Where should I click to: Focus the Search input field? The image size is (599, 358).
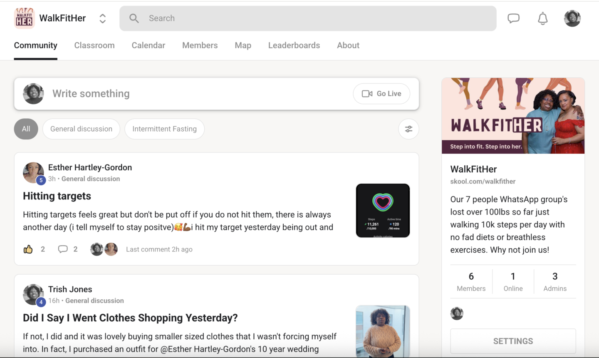pyautogui.click(x=308, y=18)
